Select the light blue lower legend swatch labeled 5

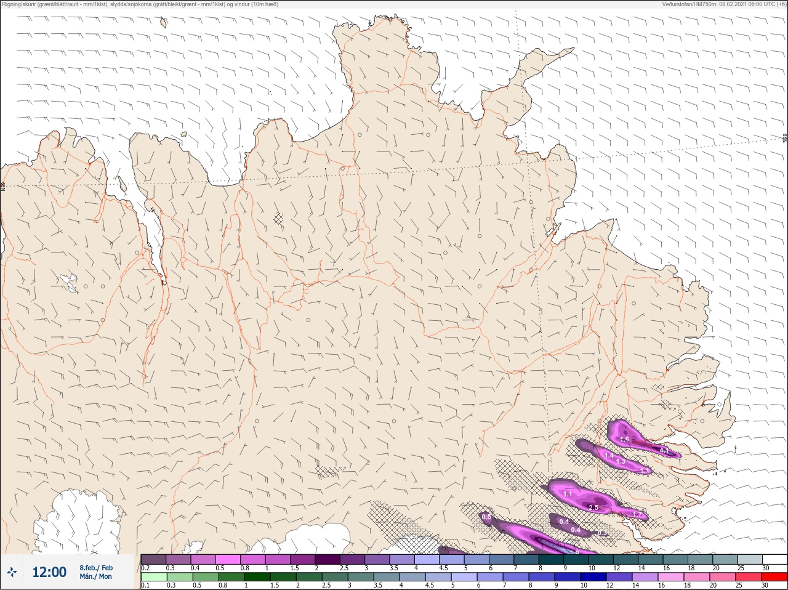pyautogui.click(x=464, y=577)
